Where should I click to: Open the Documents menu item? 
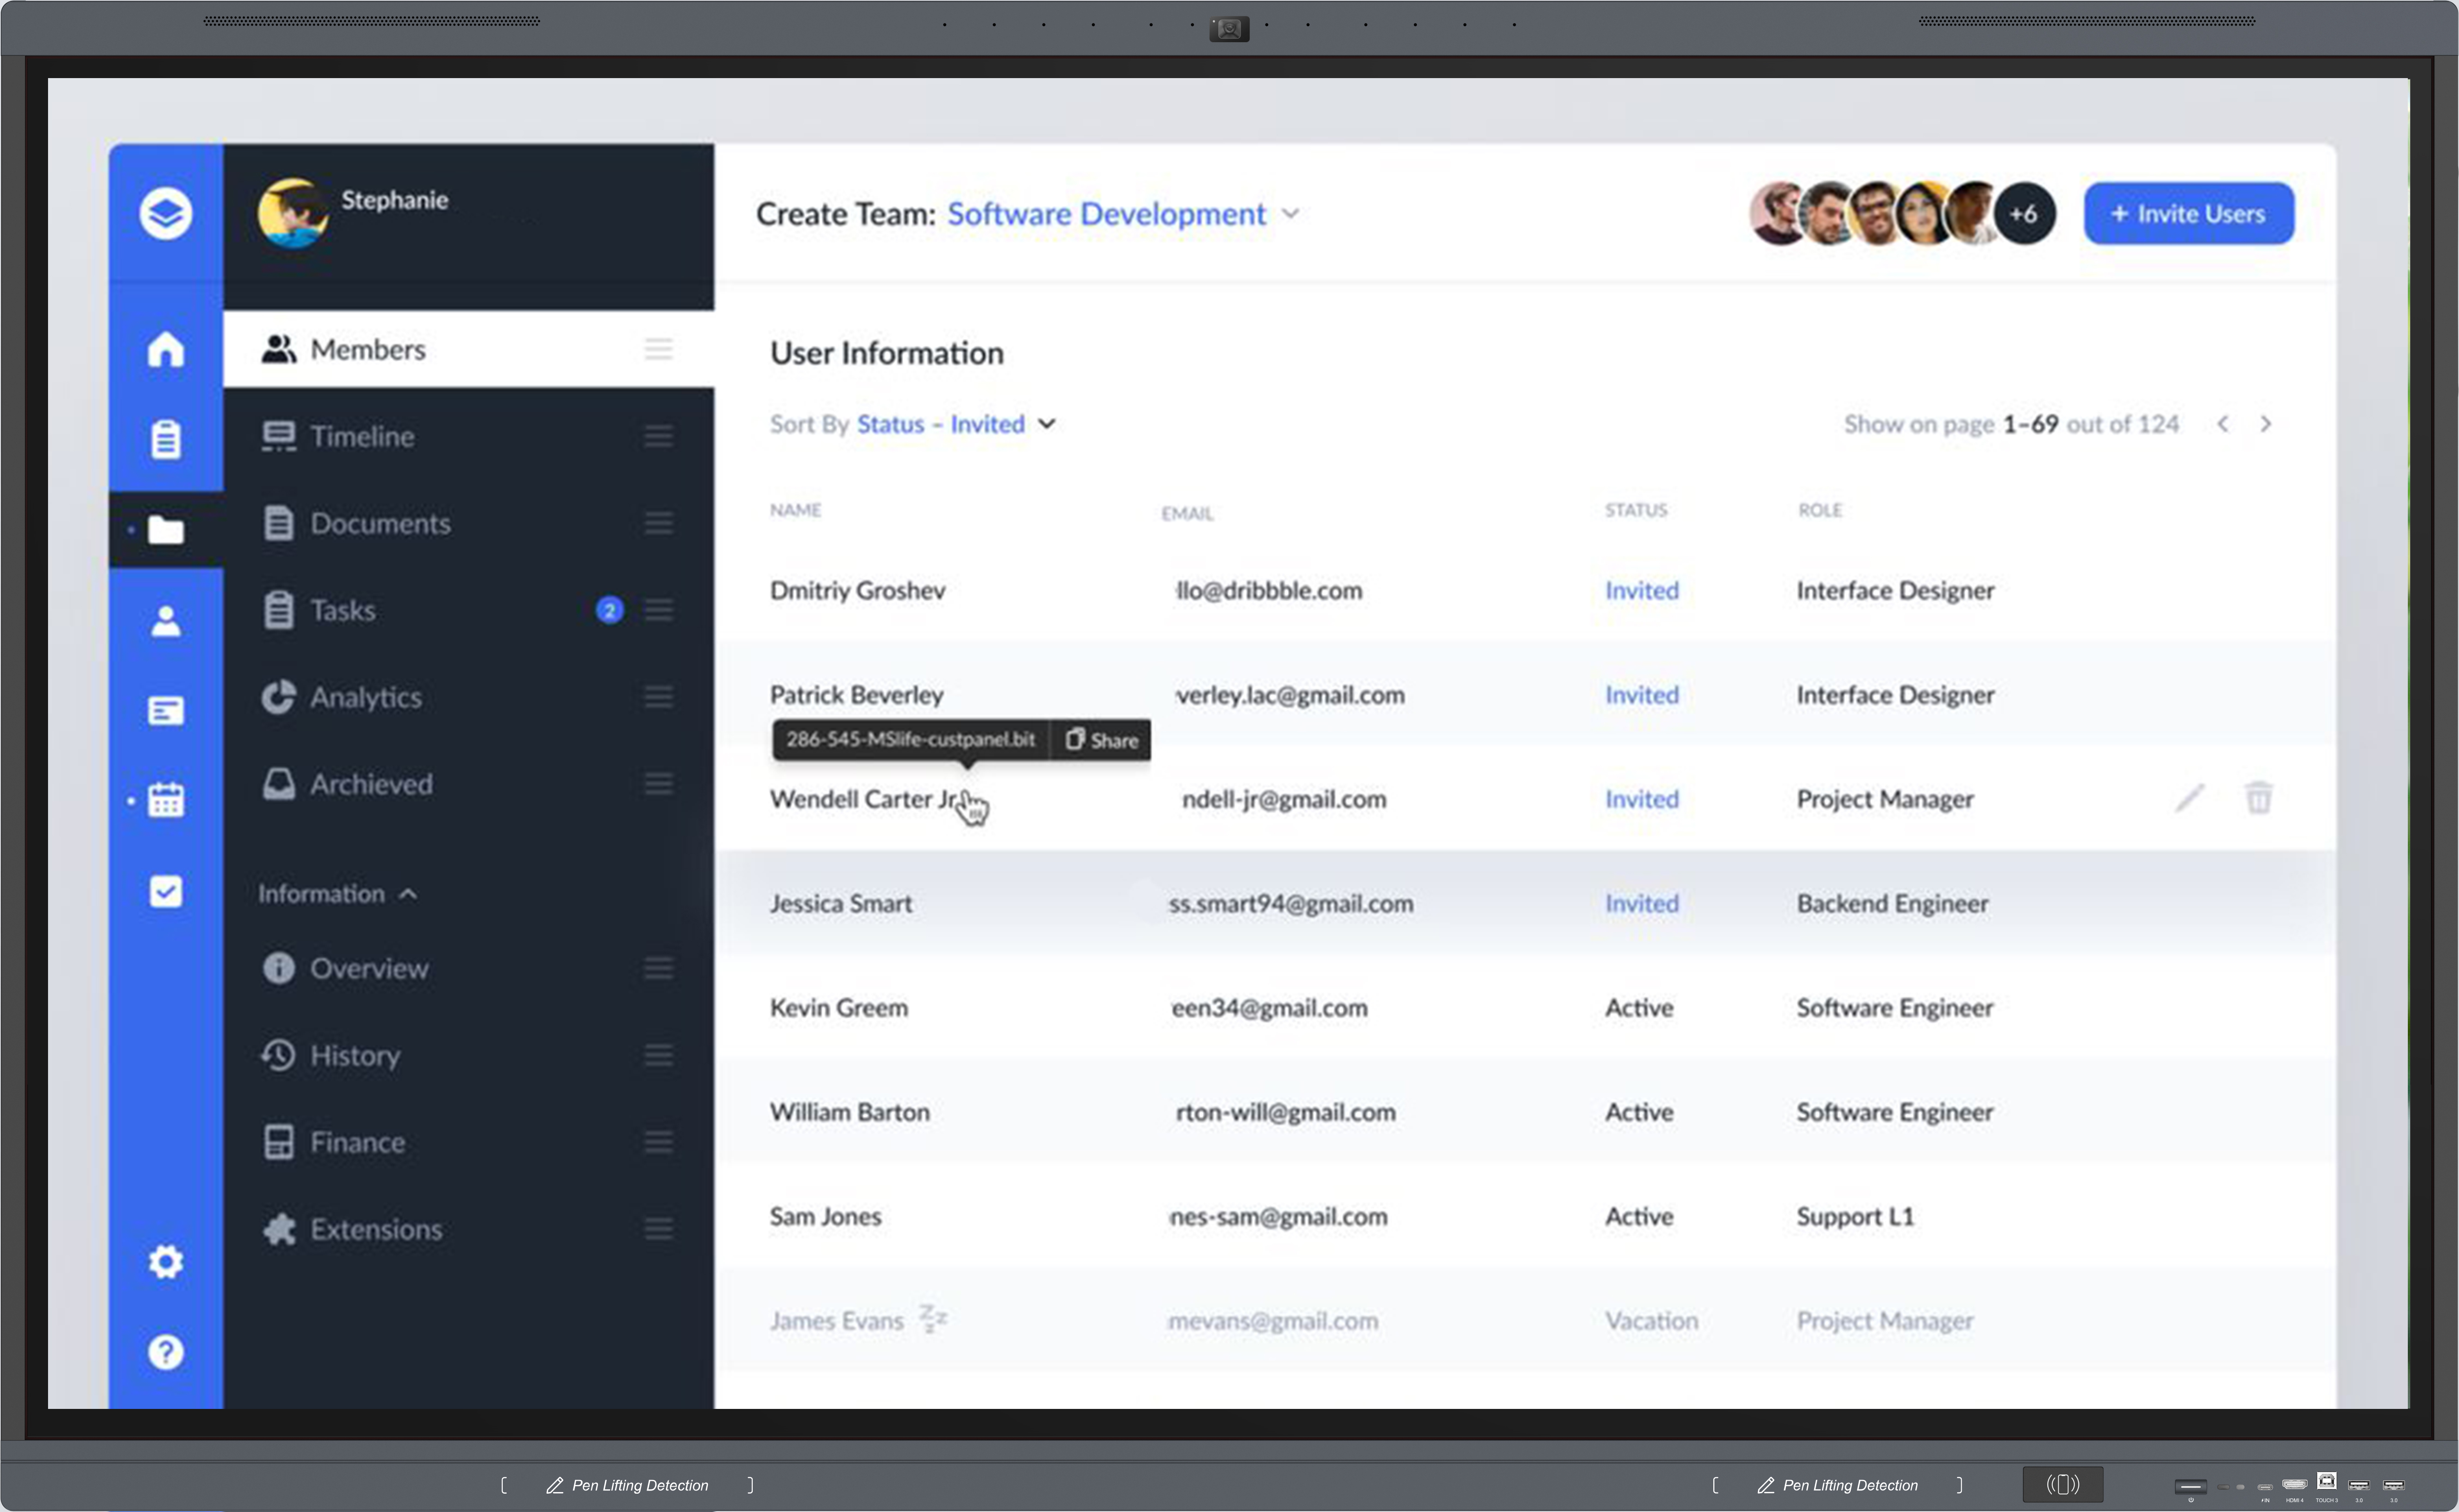pyautogui.click(x=468, y=523)
